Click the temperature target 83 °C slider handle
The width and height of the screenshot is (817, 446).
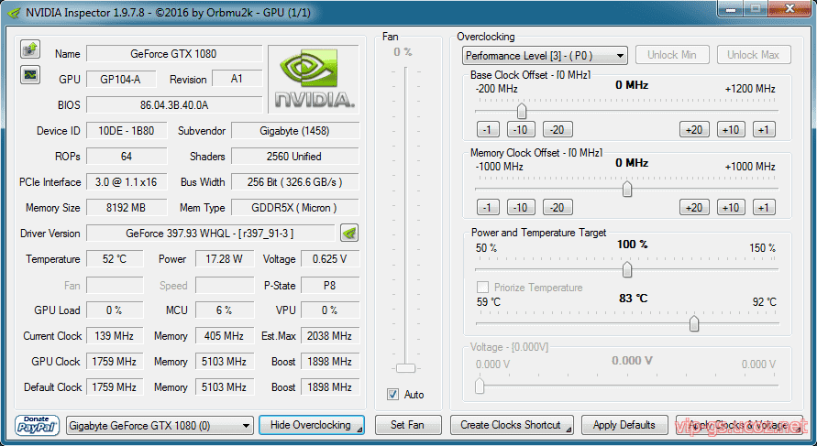tap(694, 323)
